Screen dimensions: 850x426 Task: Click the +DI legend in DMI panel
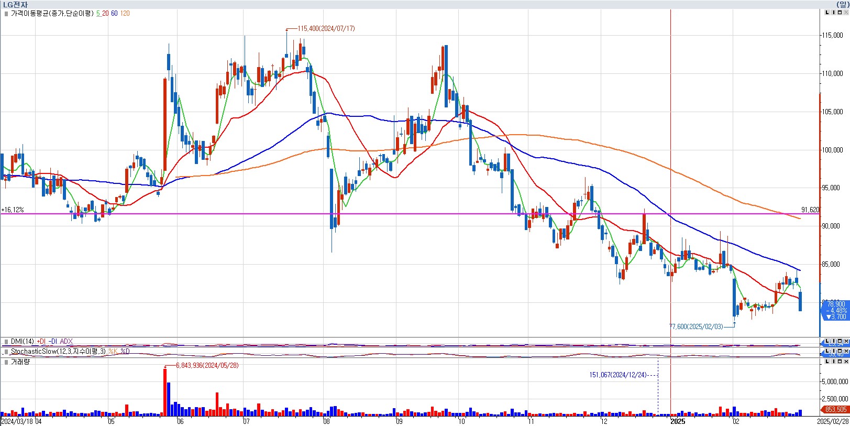41,342
